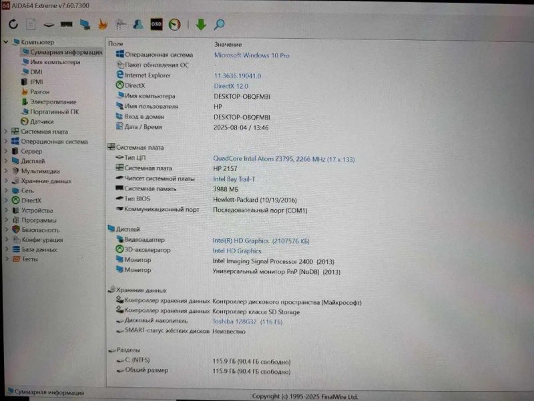Select Суммарная информация in the tree
Viewport: 534px width, 401px height.
pyautogui.click(x=62, y=52)
